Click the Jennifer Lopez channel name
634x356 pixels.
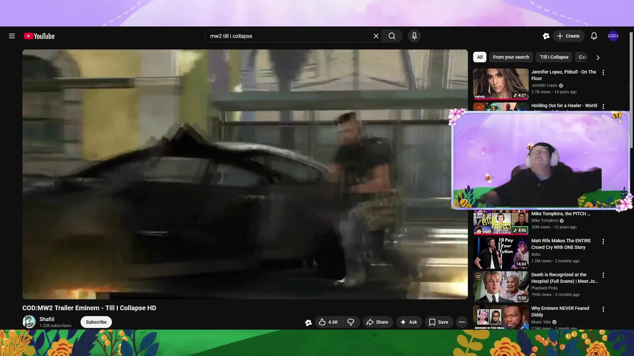pos(544,86)
